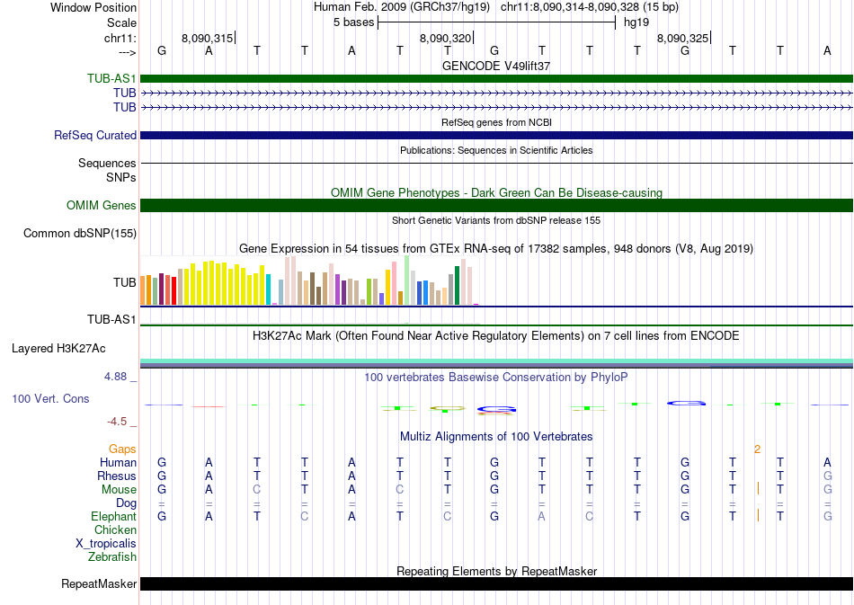Open the H3K27Ac Mark ENCODE track title
Viewport: 854px width, 605px height.
pos(496,336)
